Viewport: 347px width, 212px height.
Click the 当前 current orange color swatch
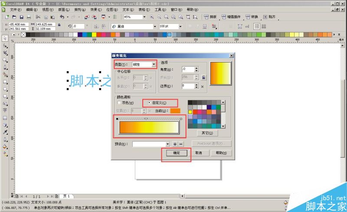[x=175, y=111]
